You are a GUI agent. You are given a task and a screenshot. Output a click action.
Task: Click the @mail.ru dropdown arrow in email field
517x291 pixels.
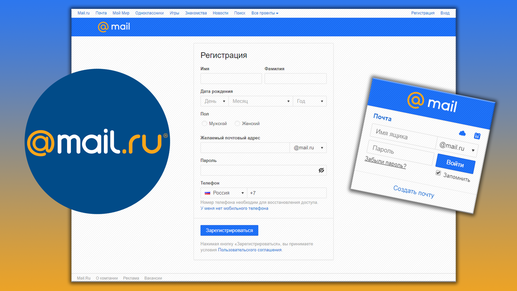322,147
